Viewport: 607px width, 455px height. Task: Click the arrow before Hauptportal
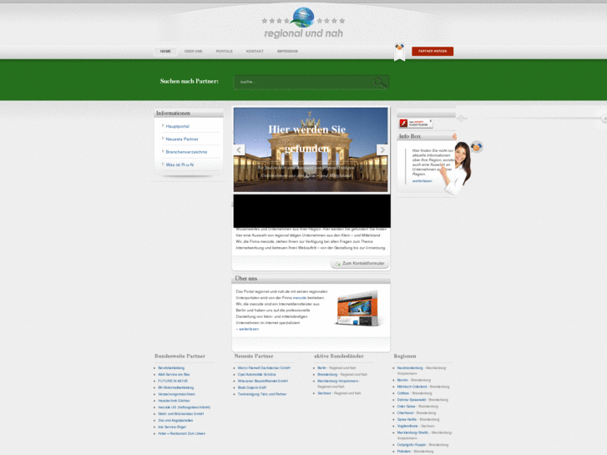[x=163, y=125]
